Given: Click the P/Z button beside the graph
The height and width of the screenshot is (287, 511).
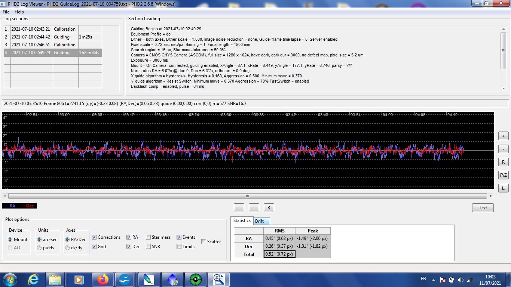Looking at the screenshot, I should coord(504,175).
